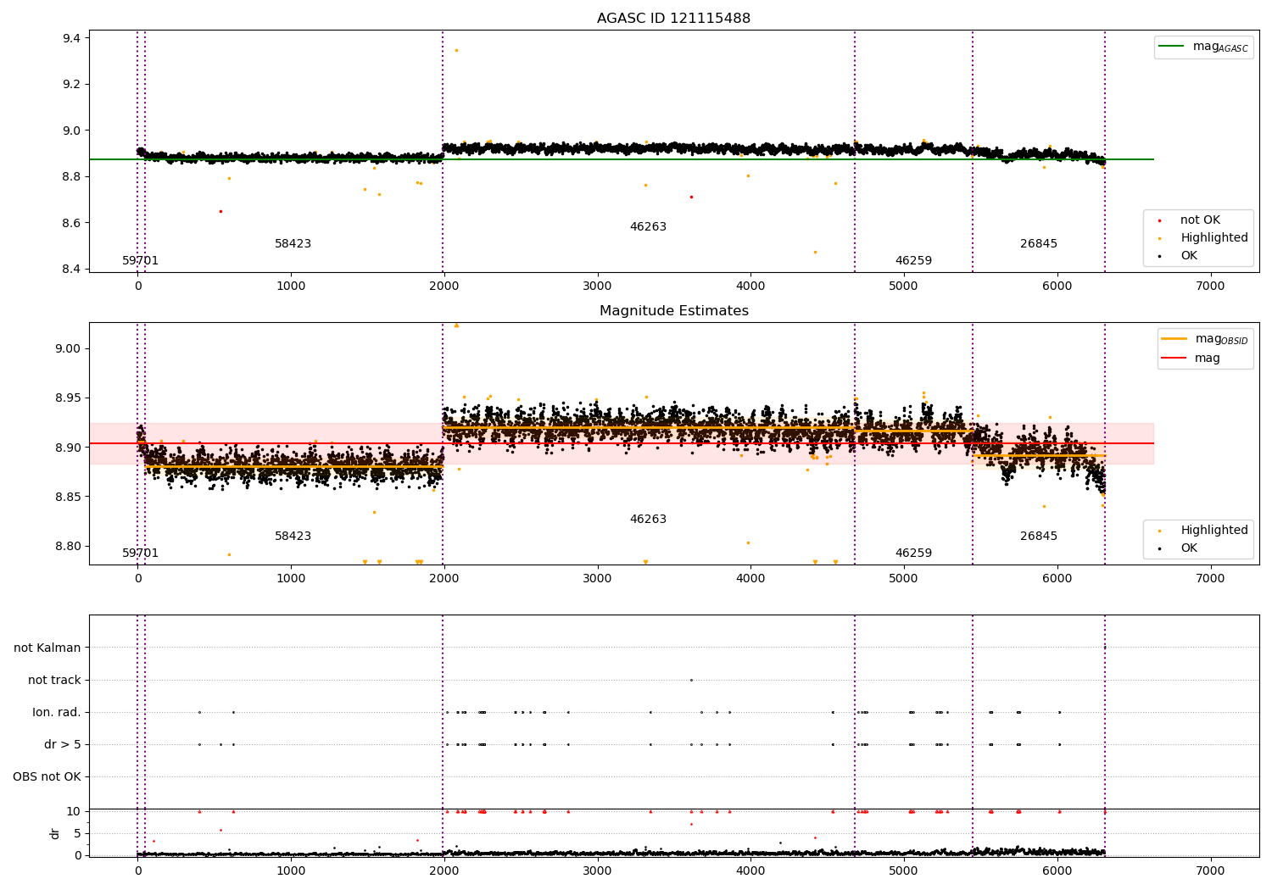Click the green mag AGASC legend line

pyautogui.click(x=1173, y=47)
